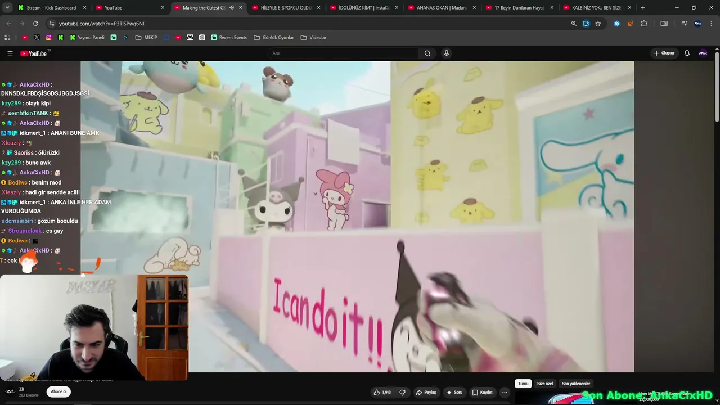Close the ANANAS OKAN tab
720x405 pixels.
[x=474, y=8]
